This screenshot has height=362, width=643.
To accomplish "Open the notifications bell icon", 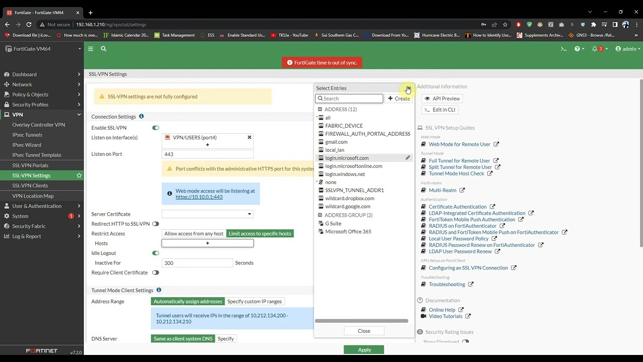I will point(595,49).
